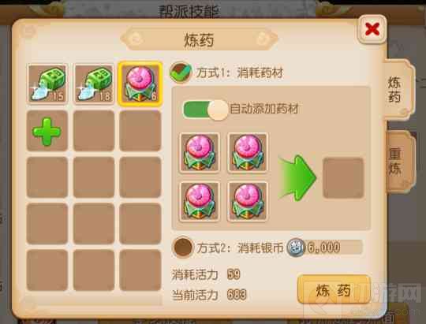Switch to the 重炼 side tab
Image resolution: width=426 pixels, height=324 pixels.
tap(399, 162)
